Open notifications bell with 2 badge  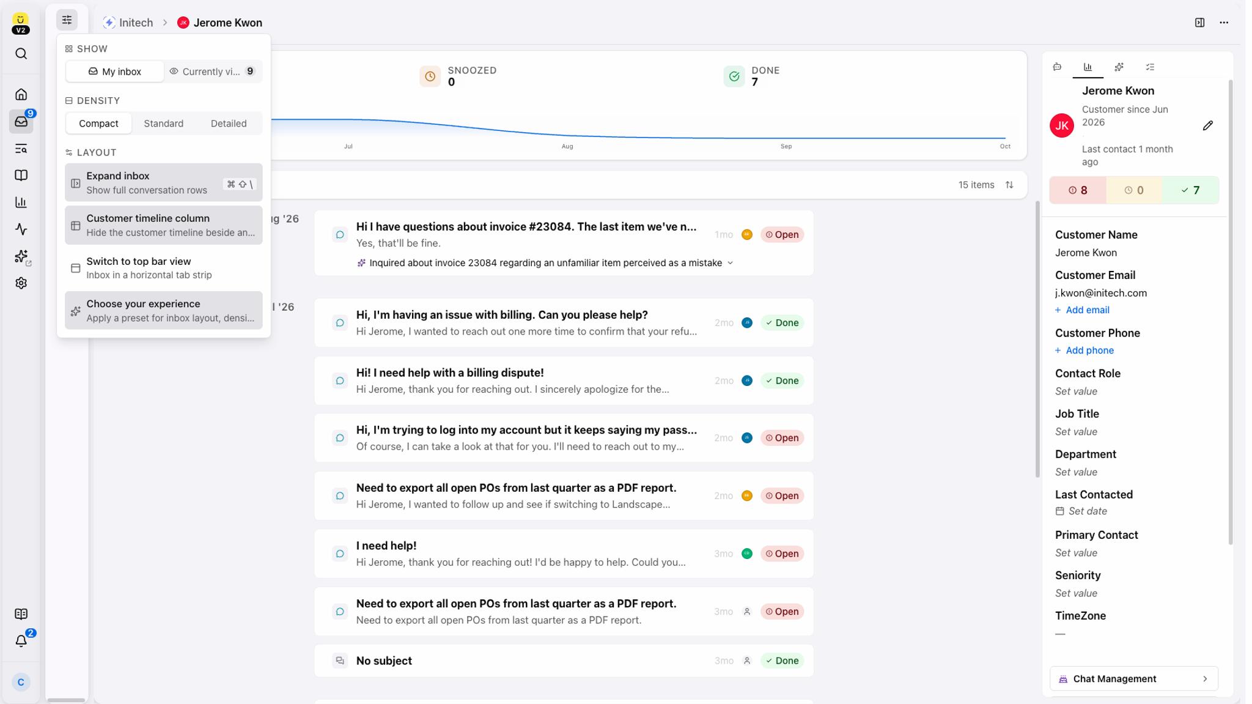[x=21, y=640]
